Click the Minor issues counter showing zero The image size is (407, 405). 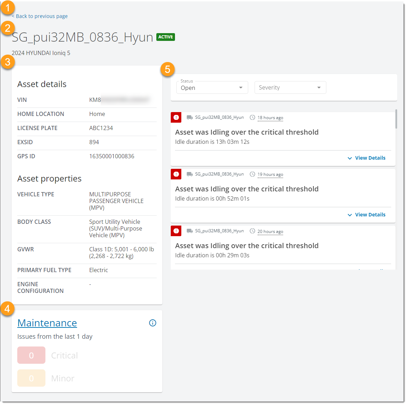click(x=31, y=378)
